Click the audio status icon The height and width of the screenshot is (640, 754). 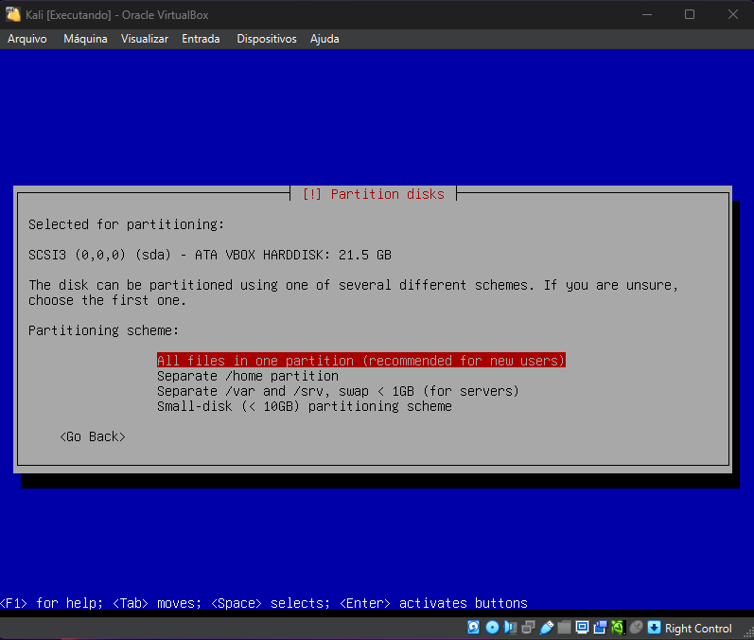tap(511, 628)
